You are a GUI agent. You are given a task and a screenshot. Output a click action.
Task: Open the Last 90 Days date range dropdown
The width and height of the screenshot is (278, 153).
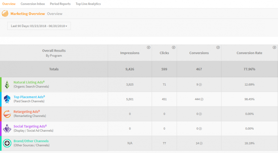pos(39,26)
